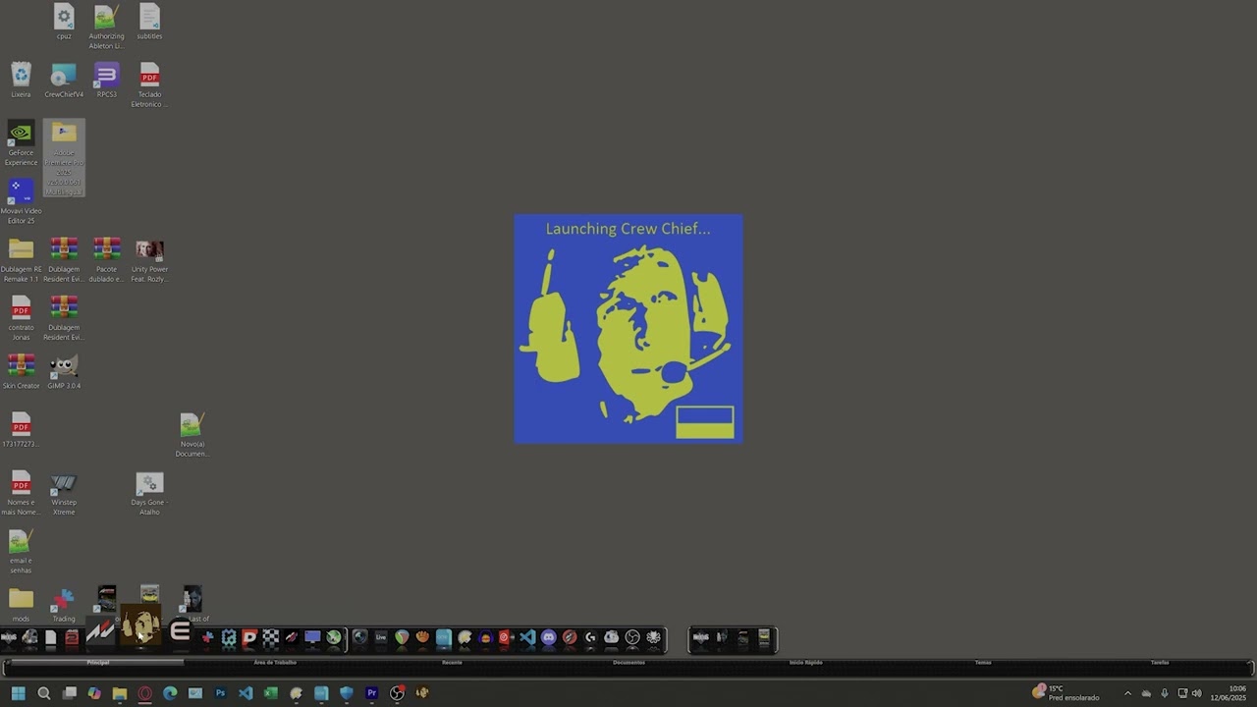
Task: Launch Movavi Video Editor 25 shortcut
Action: pyautogui.click(x=21, y=201)
